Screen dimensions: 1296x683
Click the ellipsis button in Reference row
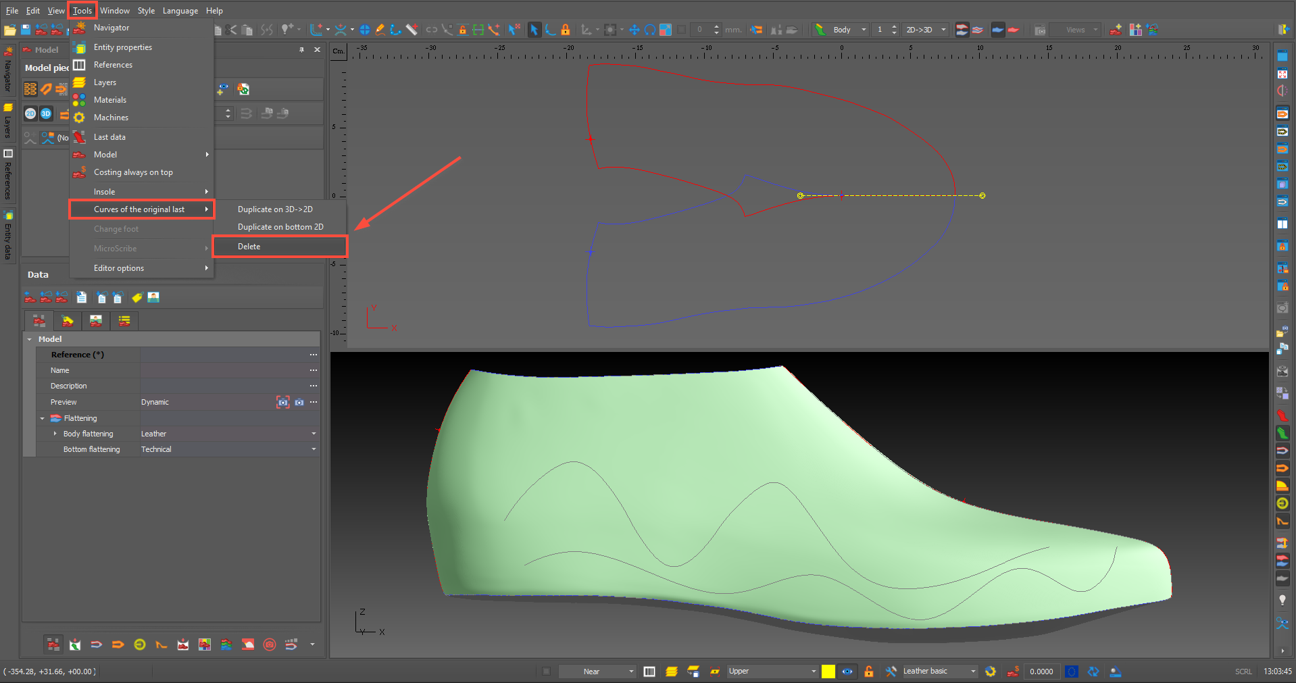click(314, 355)
